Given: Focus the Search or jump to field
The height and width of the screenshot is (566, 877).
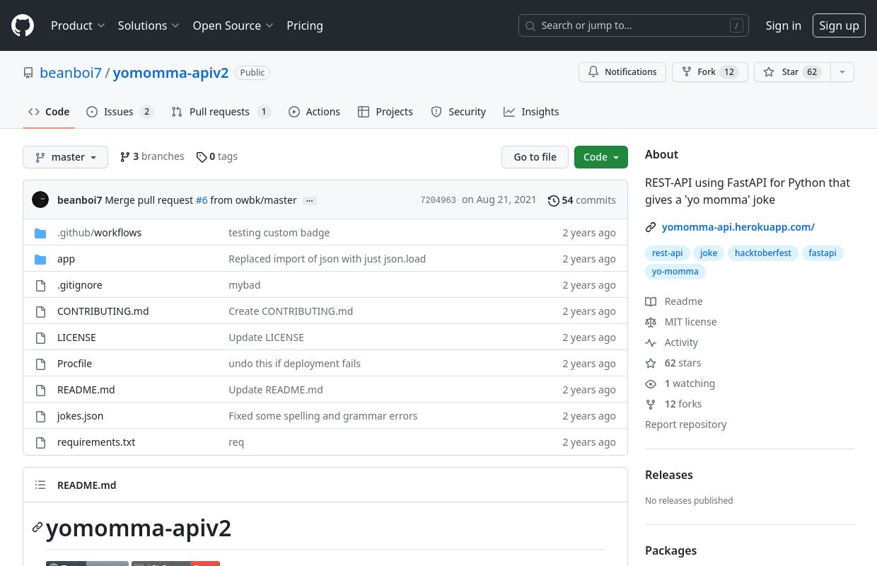Looking at the screenshot, I should [x=634, y=25].
